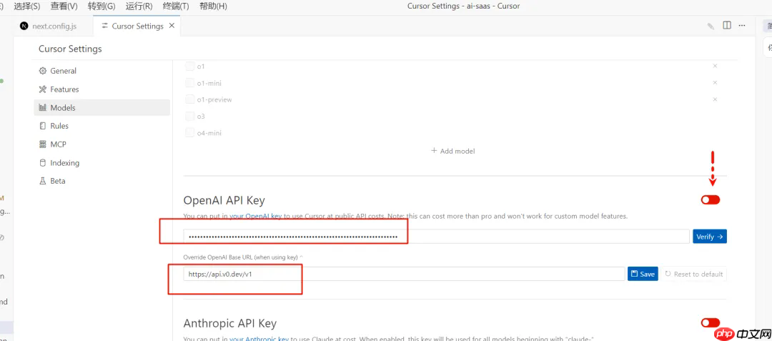Open the General settings section
Screen dimensions: 772x341
[x=63, y=71]
